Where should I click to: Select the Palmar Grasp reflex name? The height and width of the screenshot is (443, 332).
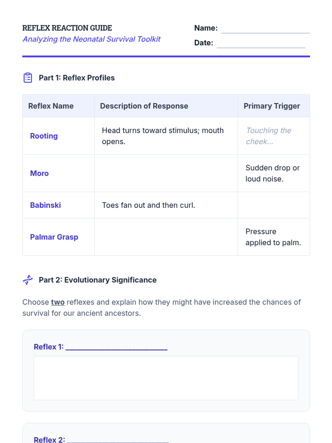54,237
